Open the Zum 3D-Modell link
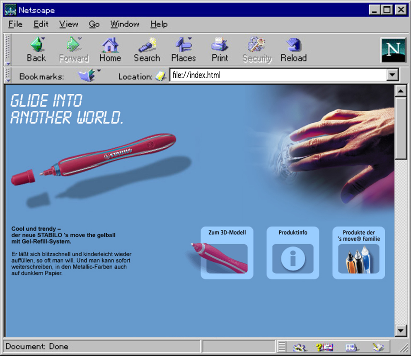 (227, 253)
